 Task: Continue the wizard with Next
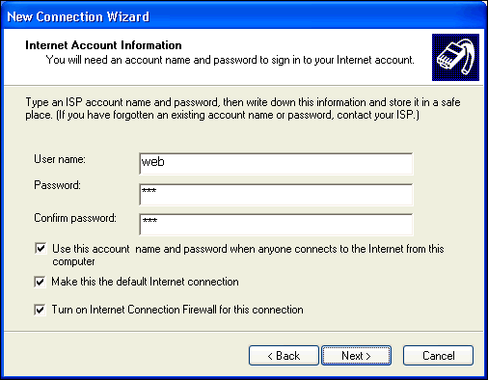tap(356, 356)
